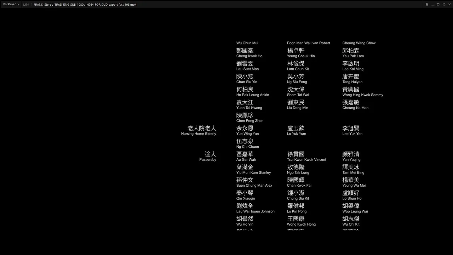Click the name Poon Man Wai Ivan Robert

click(309, 43)
